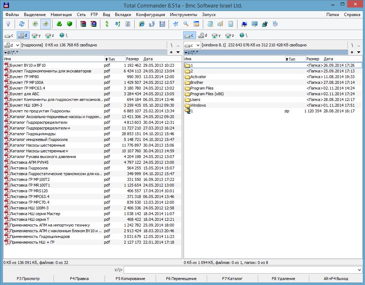Switch right panel to drive d
365x285 pixels.
(x=203, y=35)
